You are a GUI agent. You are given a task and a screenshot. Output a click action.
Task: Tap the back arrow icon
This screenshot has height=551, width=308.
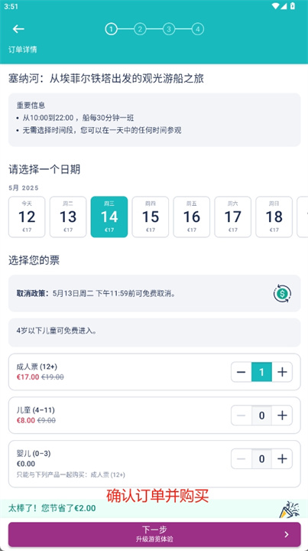tap(18, 29)
